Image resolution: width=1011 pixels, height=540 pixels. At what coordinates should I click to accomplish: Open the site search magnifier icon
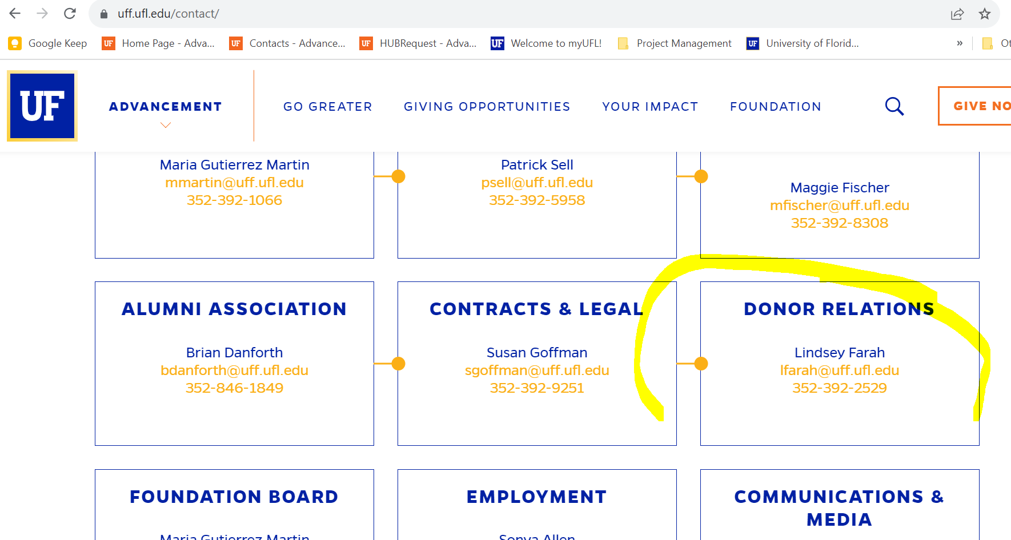(894, 106)
